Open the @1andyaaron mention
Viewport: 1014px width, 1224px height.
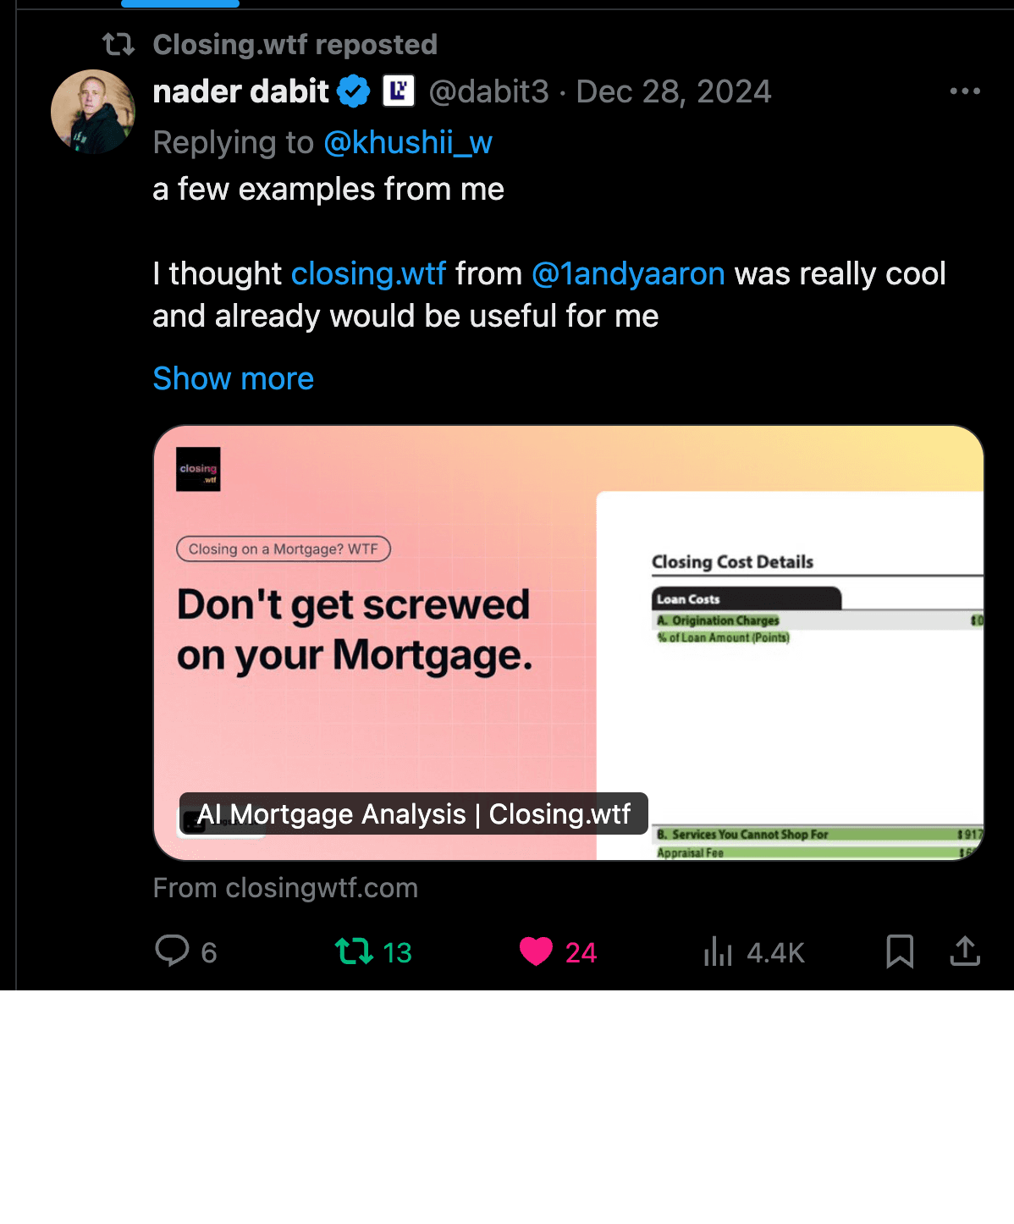pos(628,274)
